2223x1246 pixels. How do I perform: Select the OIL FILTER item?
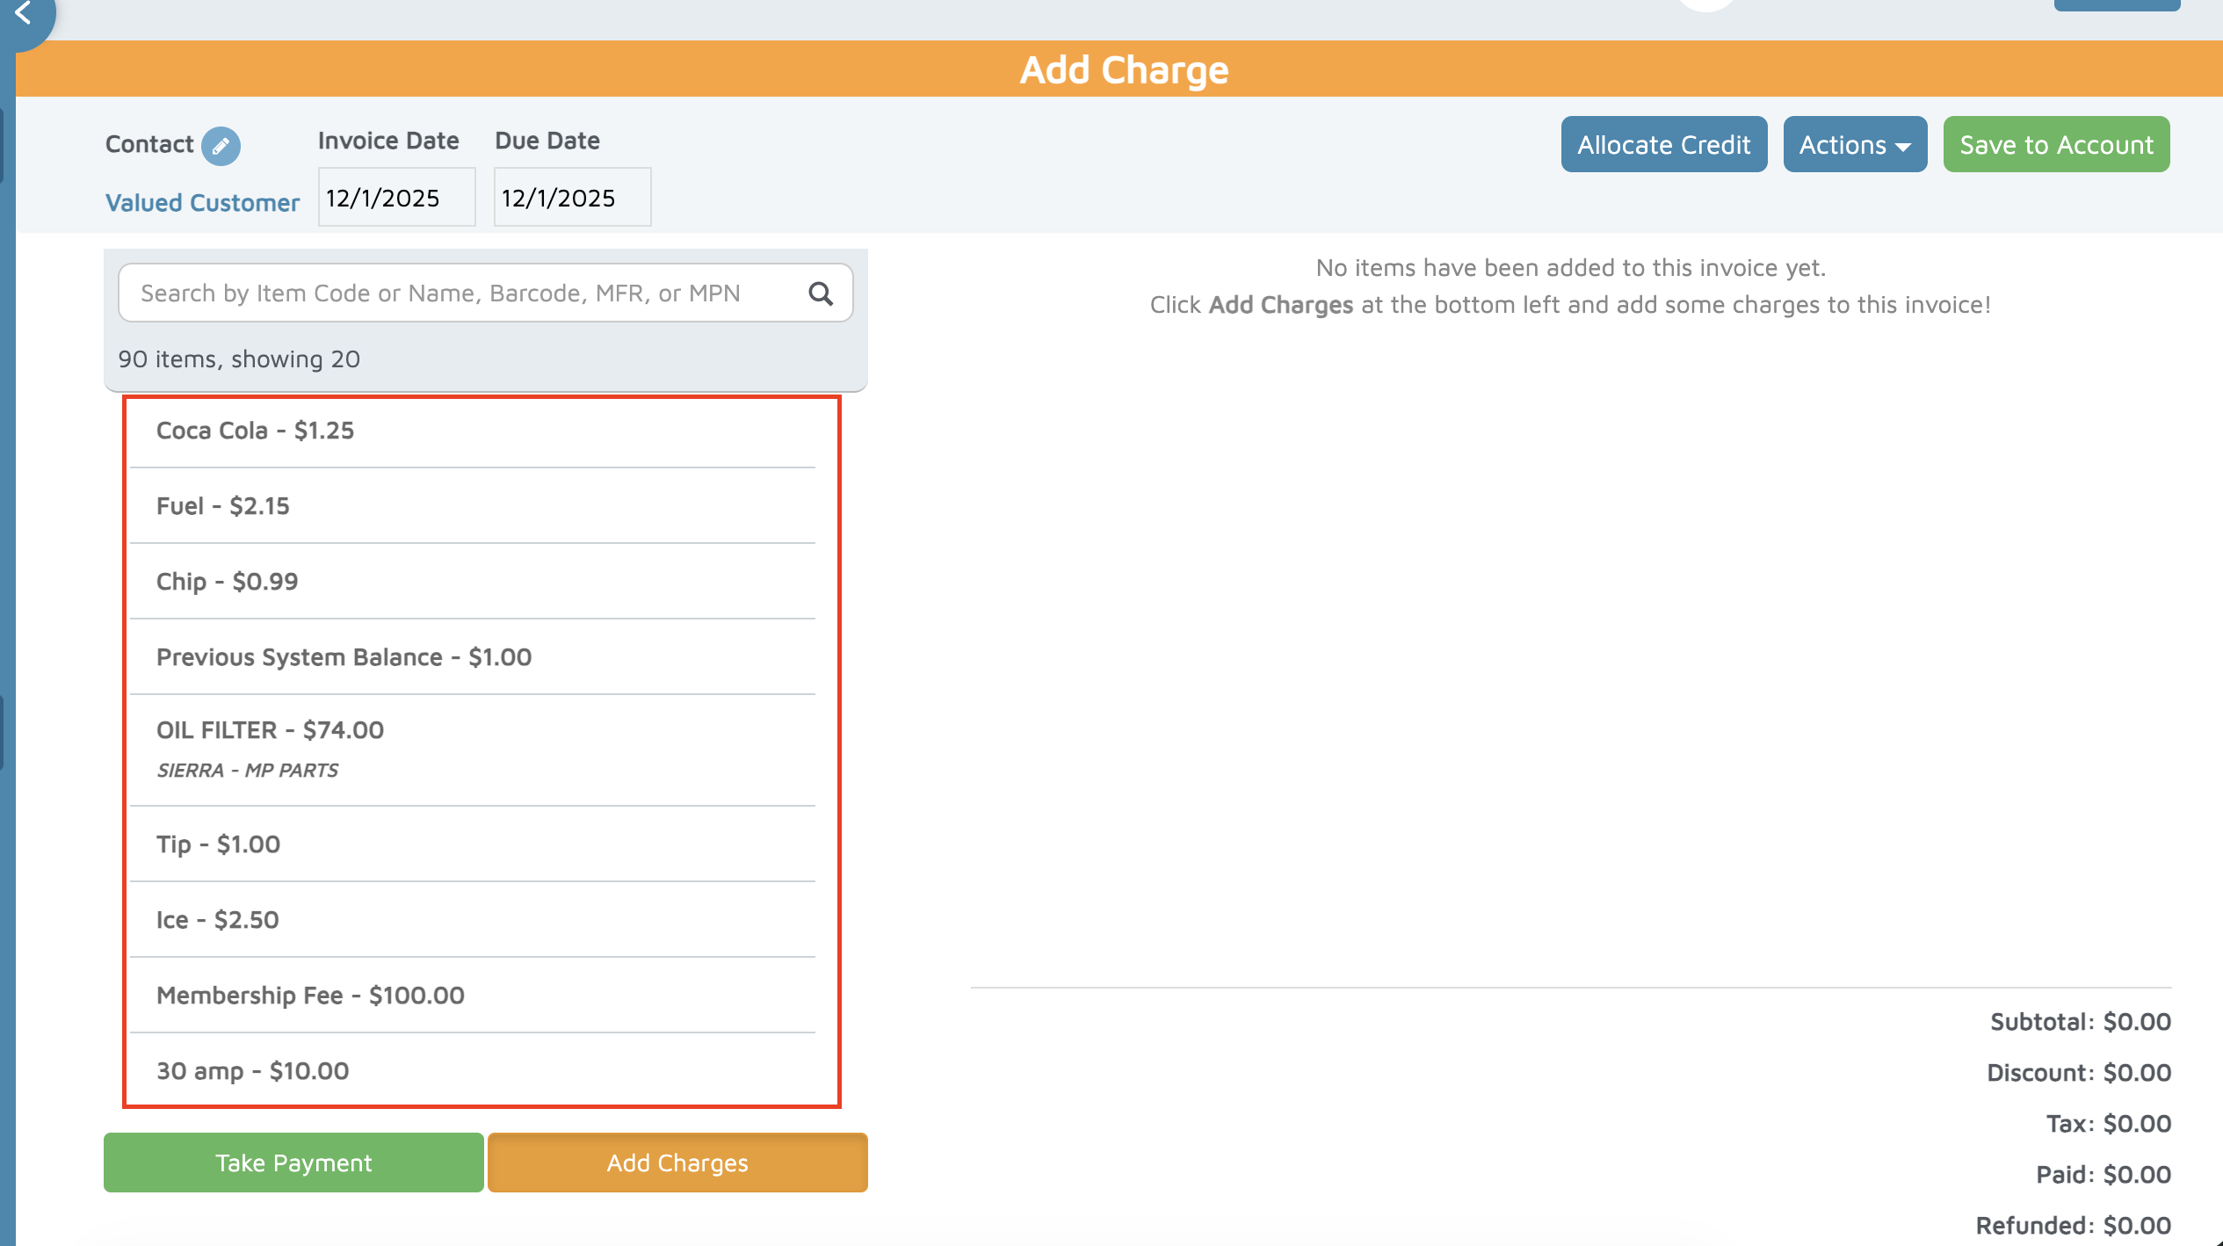[x=270, y=731]
